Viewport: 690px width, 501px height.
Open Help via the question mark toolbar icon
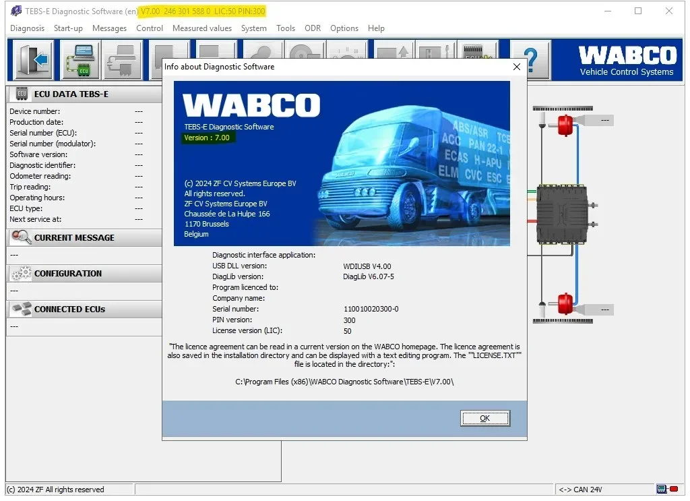coord(530,60)
